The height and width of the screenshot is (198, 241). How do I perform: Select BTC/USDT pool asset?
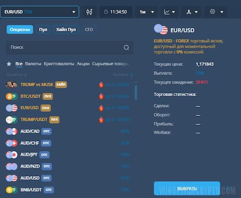(69, 97)
